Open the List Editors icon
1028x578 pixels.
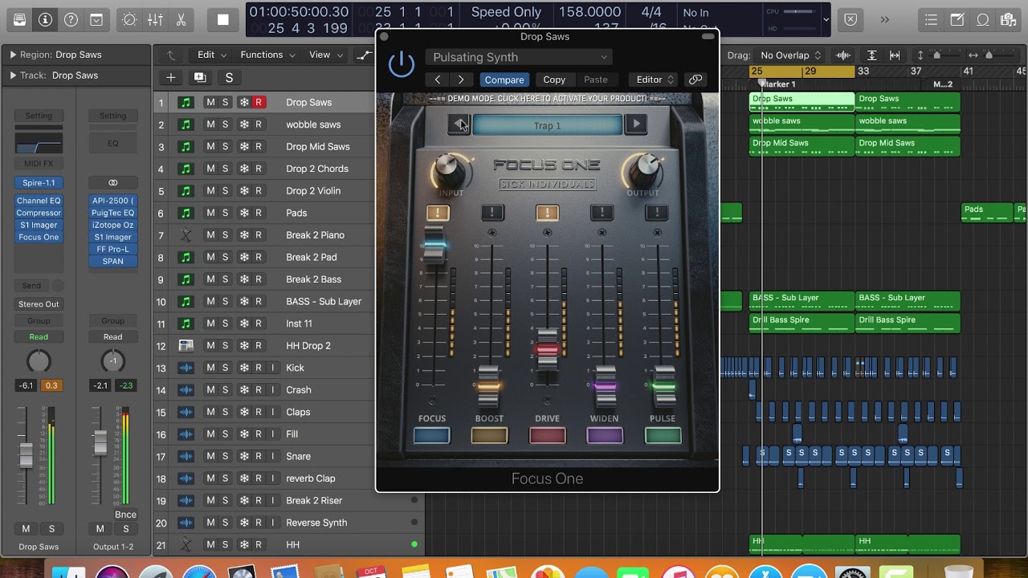point(932,19)
